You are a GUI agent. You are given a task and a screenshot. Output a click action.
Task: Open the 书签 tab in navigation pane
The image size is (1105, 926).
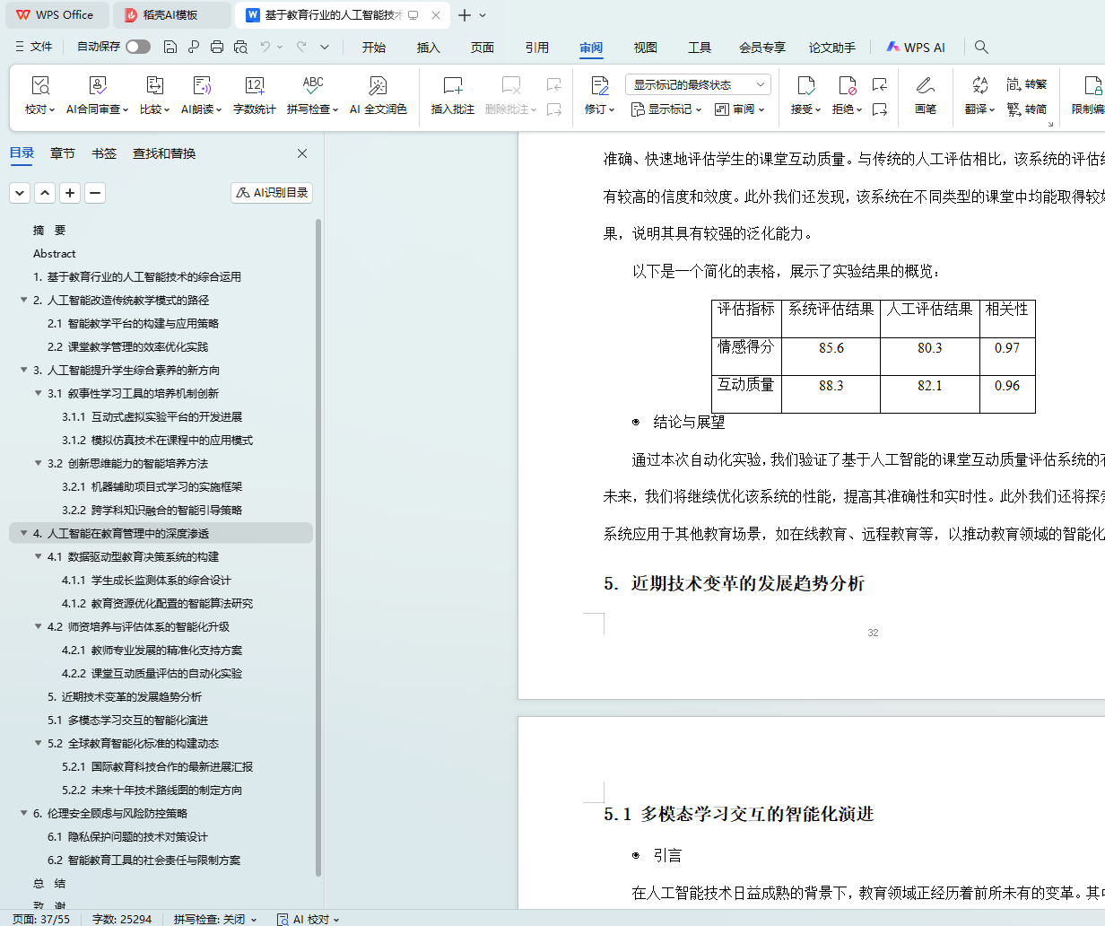[x=104, y=153]
